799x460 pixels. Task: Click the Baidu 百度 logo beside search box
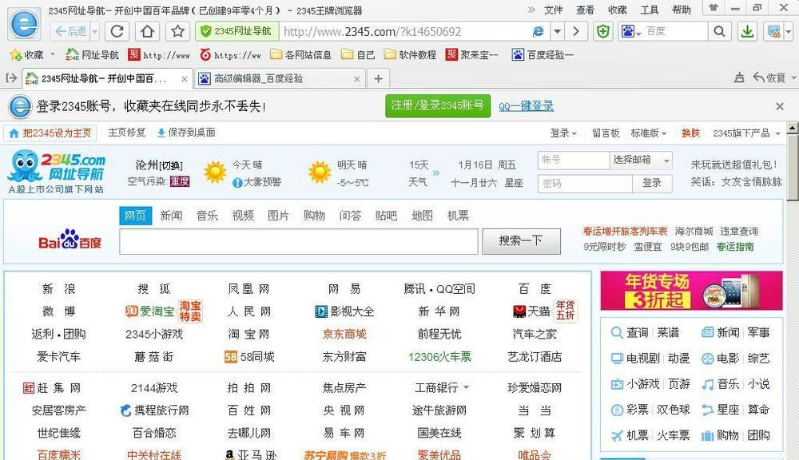pyautogui.click(x=70, y=240)
